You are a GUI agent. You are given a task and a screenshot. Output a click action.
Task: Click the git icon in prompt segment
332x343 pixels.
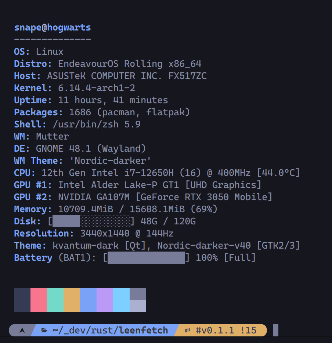click(x=187, y=330)
